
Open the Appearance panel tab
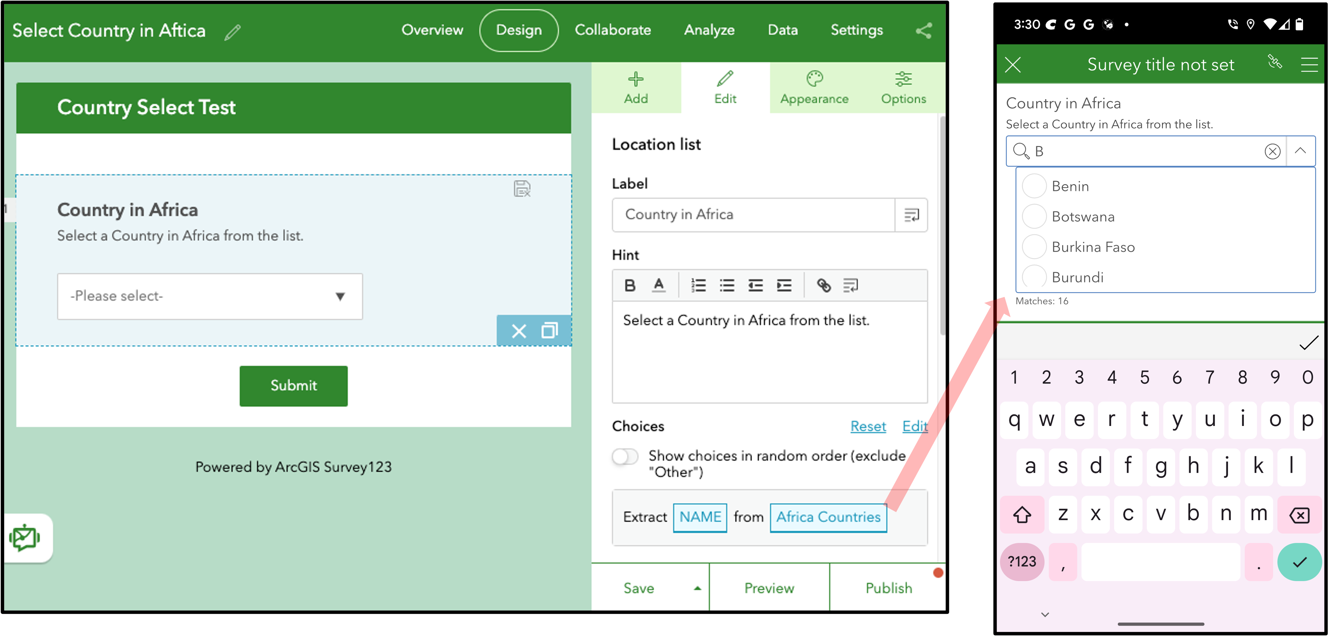814,88
